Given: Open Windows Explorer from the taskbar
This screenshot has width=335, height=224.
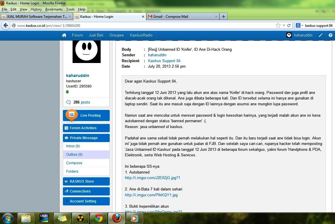Looking at the screenshot, I should [26, 218].
